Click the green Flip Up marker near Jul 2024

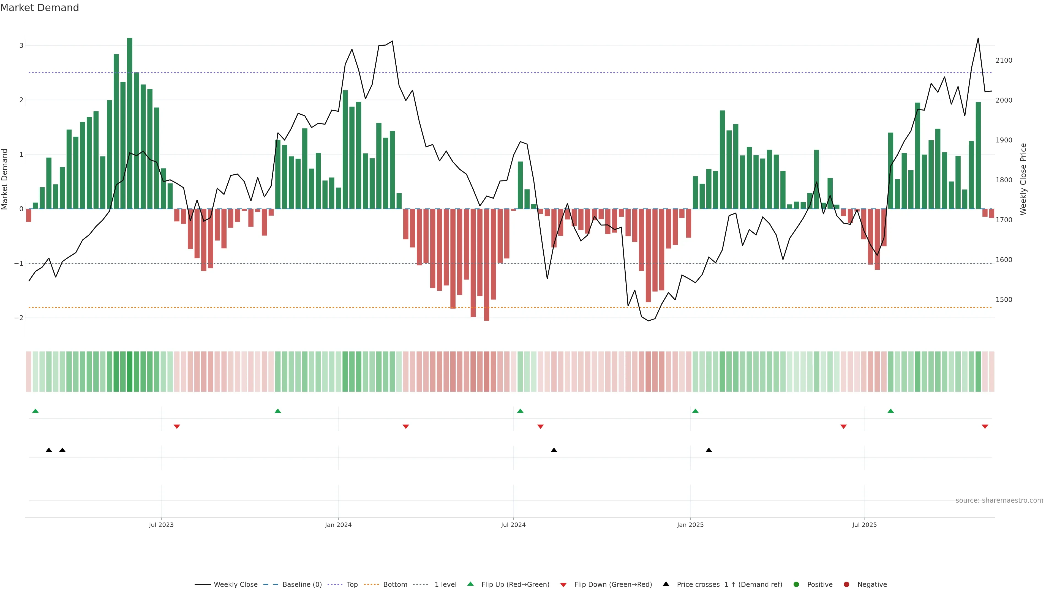click(520, 411)
